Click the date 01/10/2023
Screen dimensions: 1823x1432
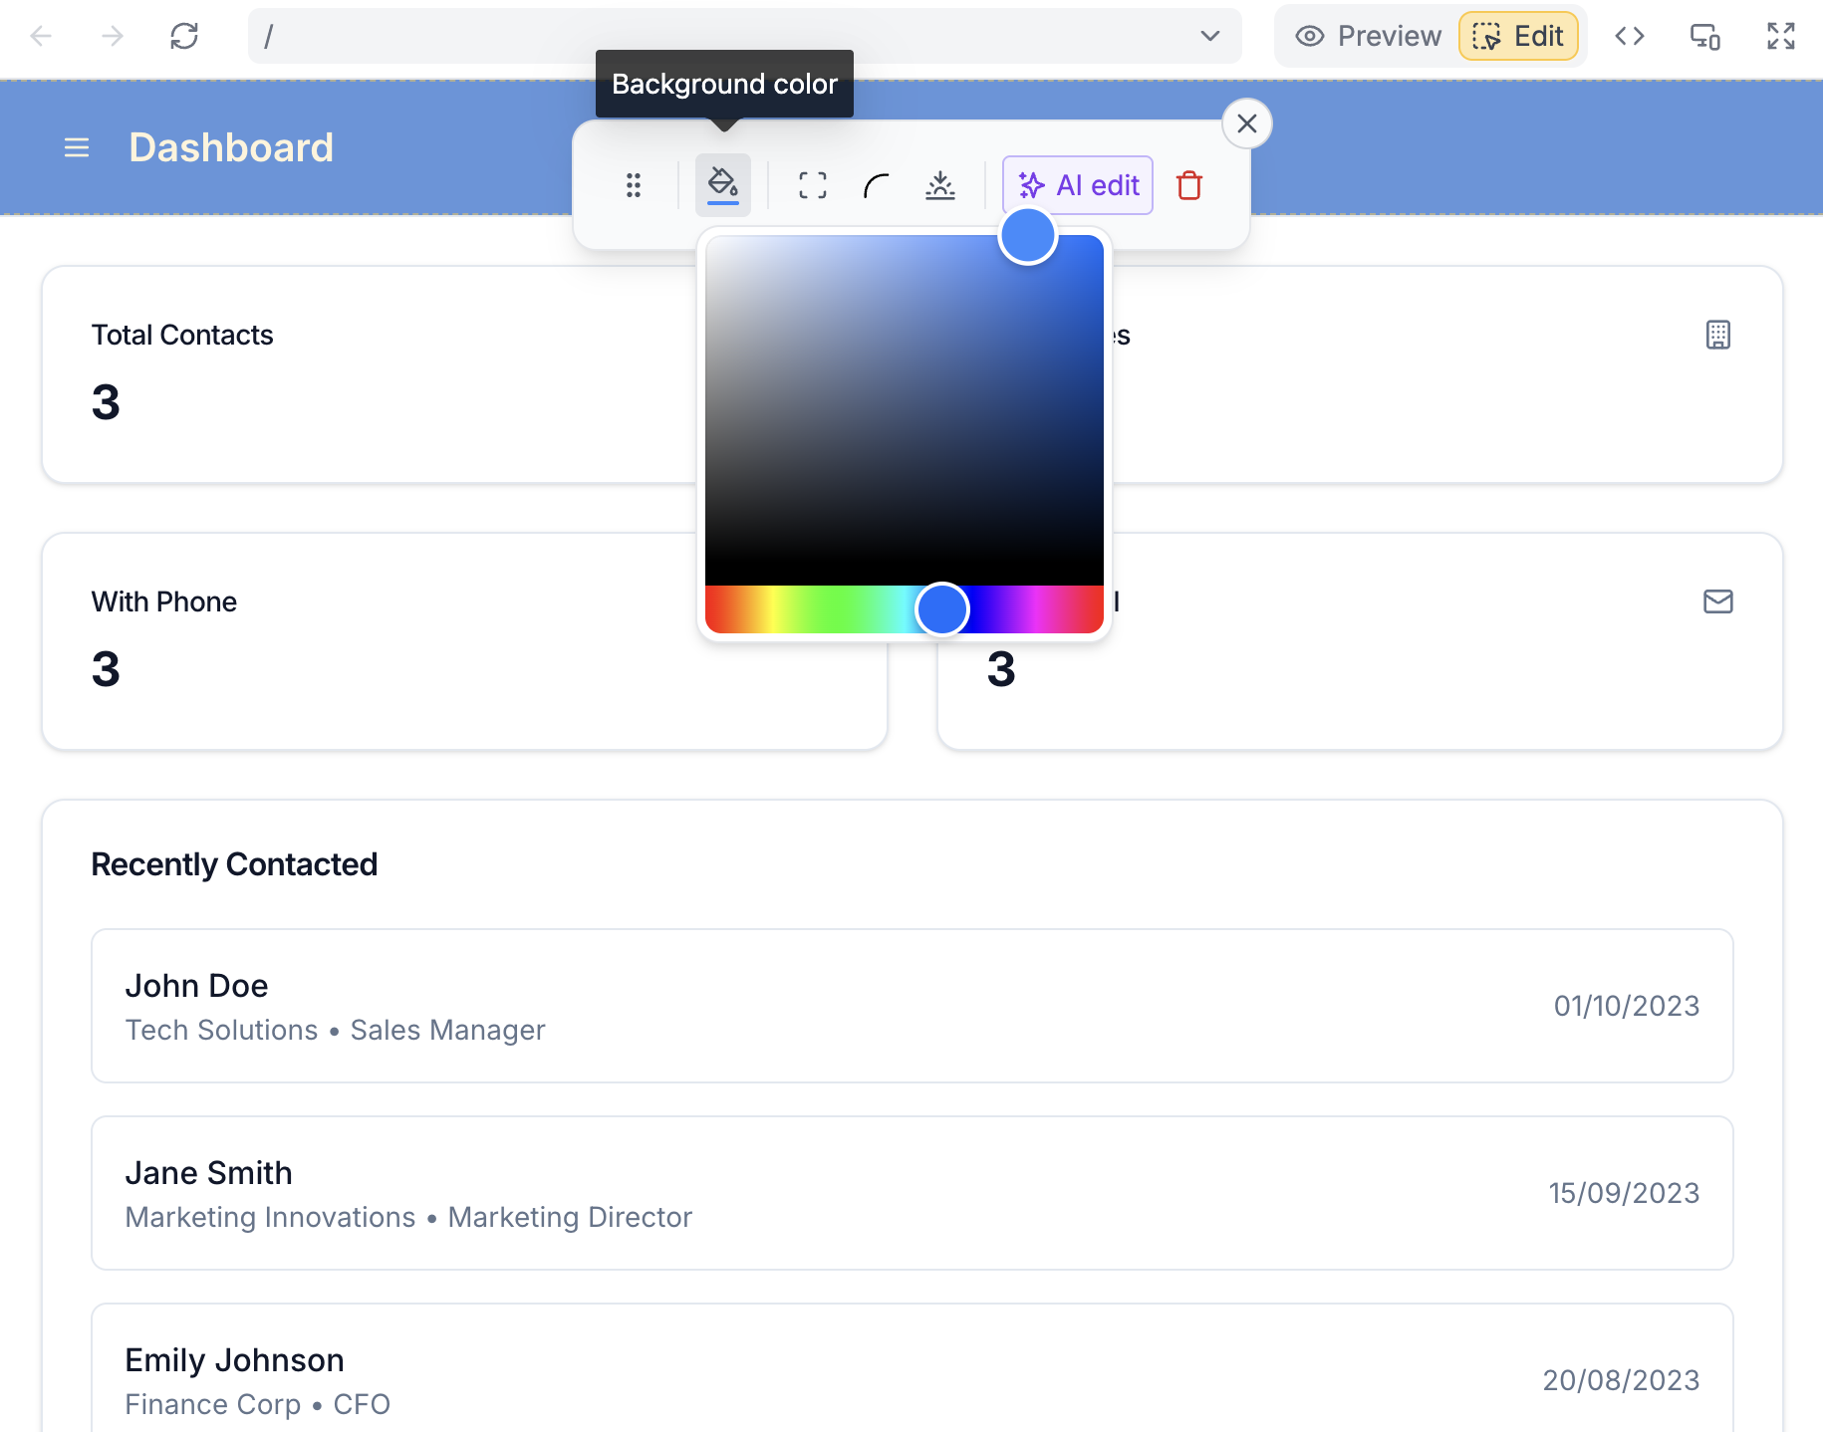[x=1627, y=1006]
